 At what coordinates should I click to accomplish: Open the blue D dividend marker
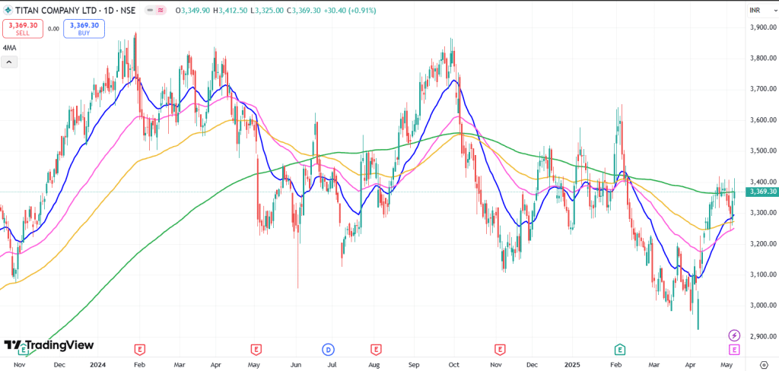(328, 350)
